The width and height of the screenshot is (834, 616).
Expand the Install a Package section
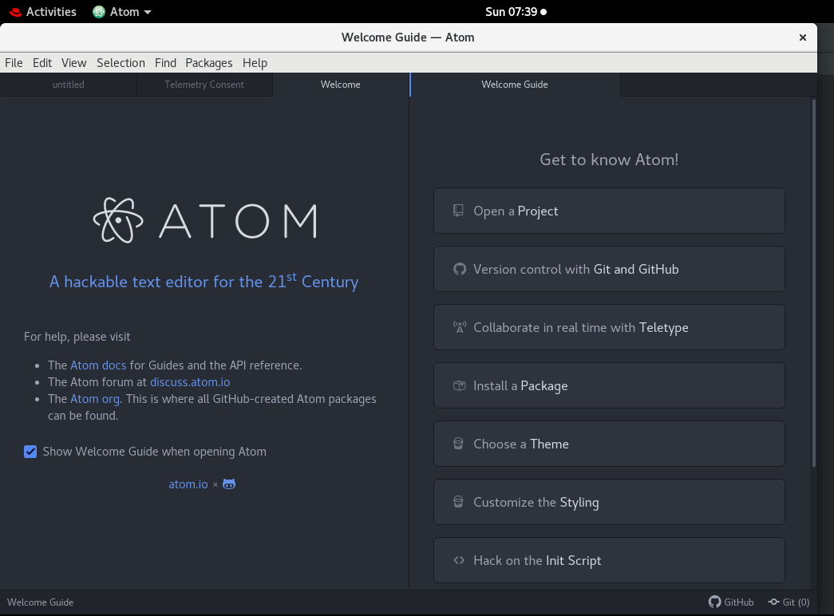click(609, 385)
